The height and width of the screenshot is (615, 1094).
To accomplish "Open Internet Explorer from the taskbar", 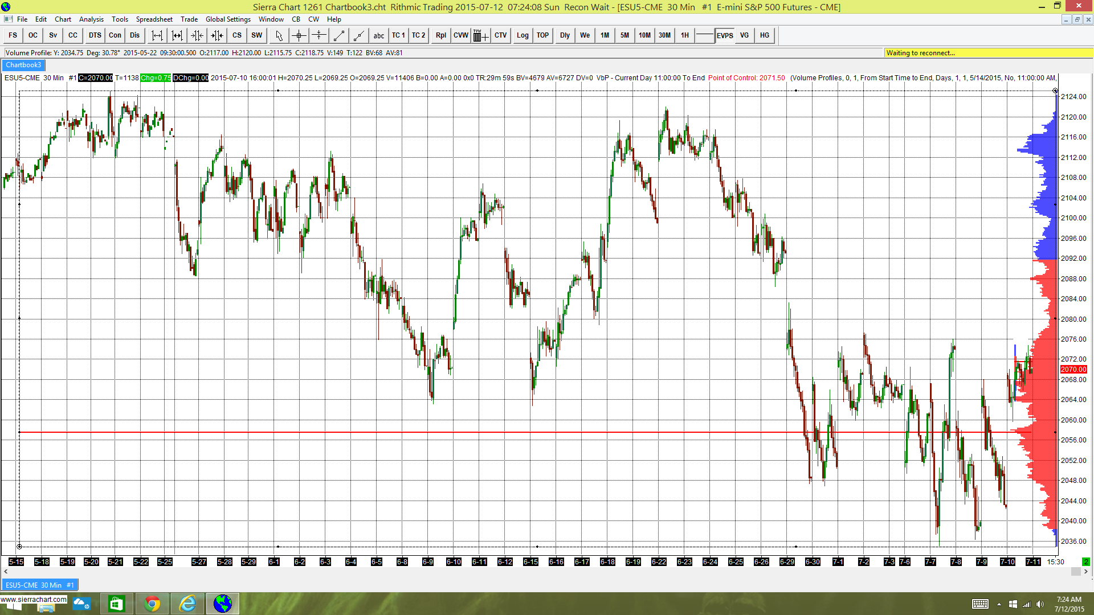I will (x=187, y=603).
